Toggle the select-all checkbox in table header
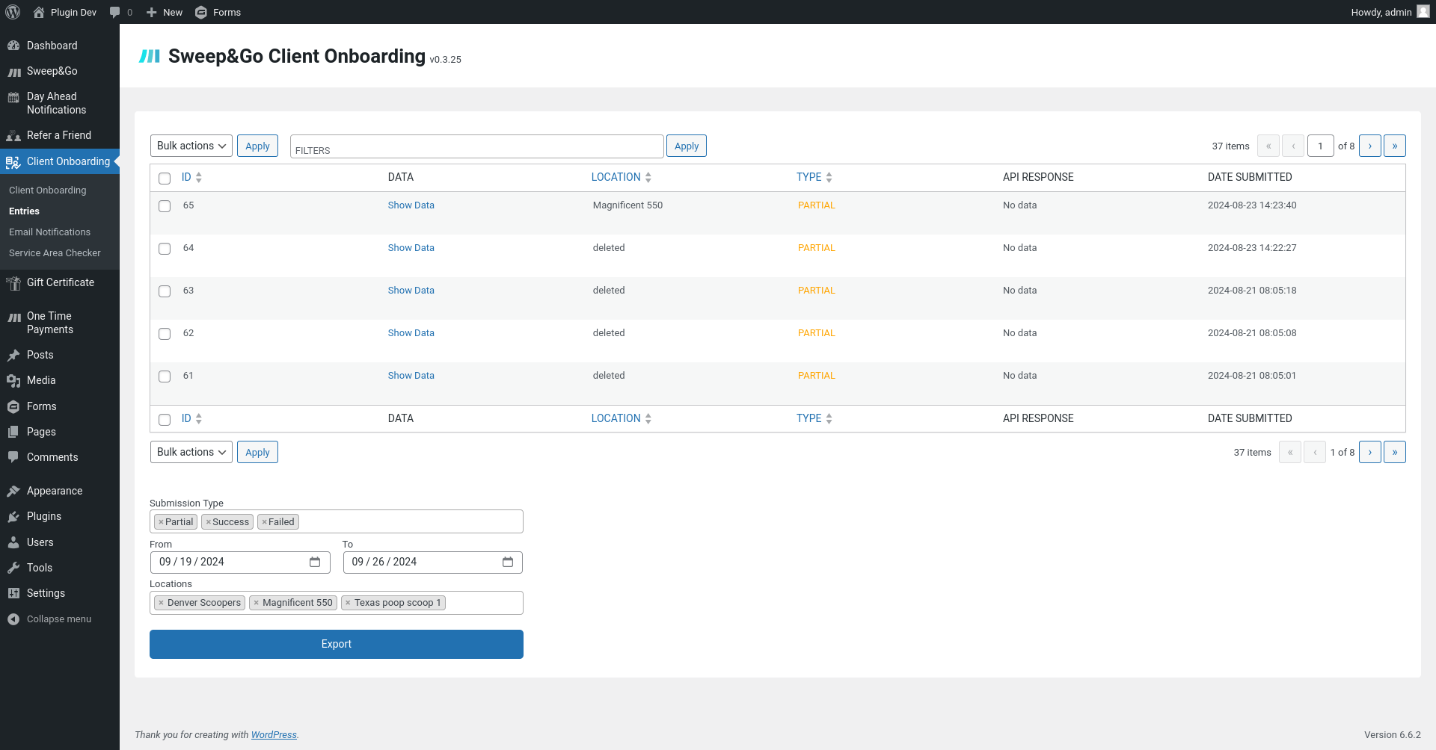Viewport: 1436px width, 750px height. coord(165,179)
